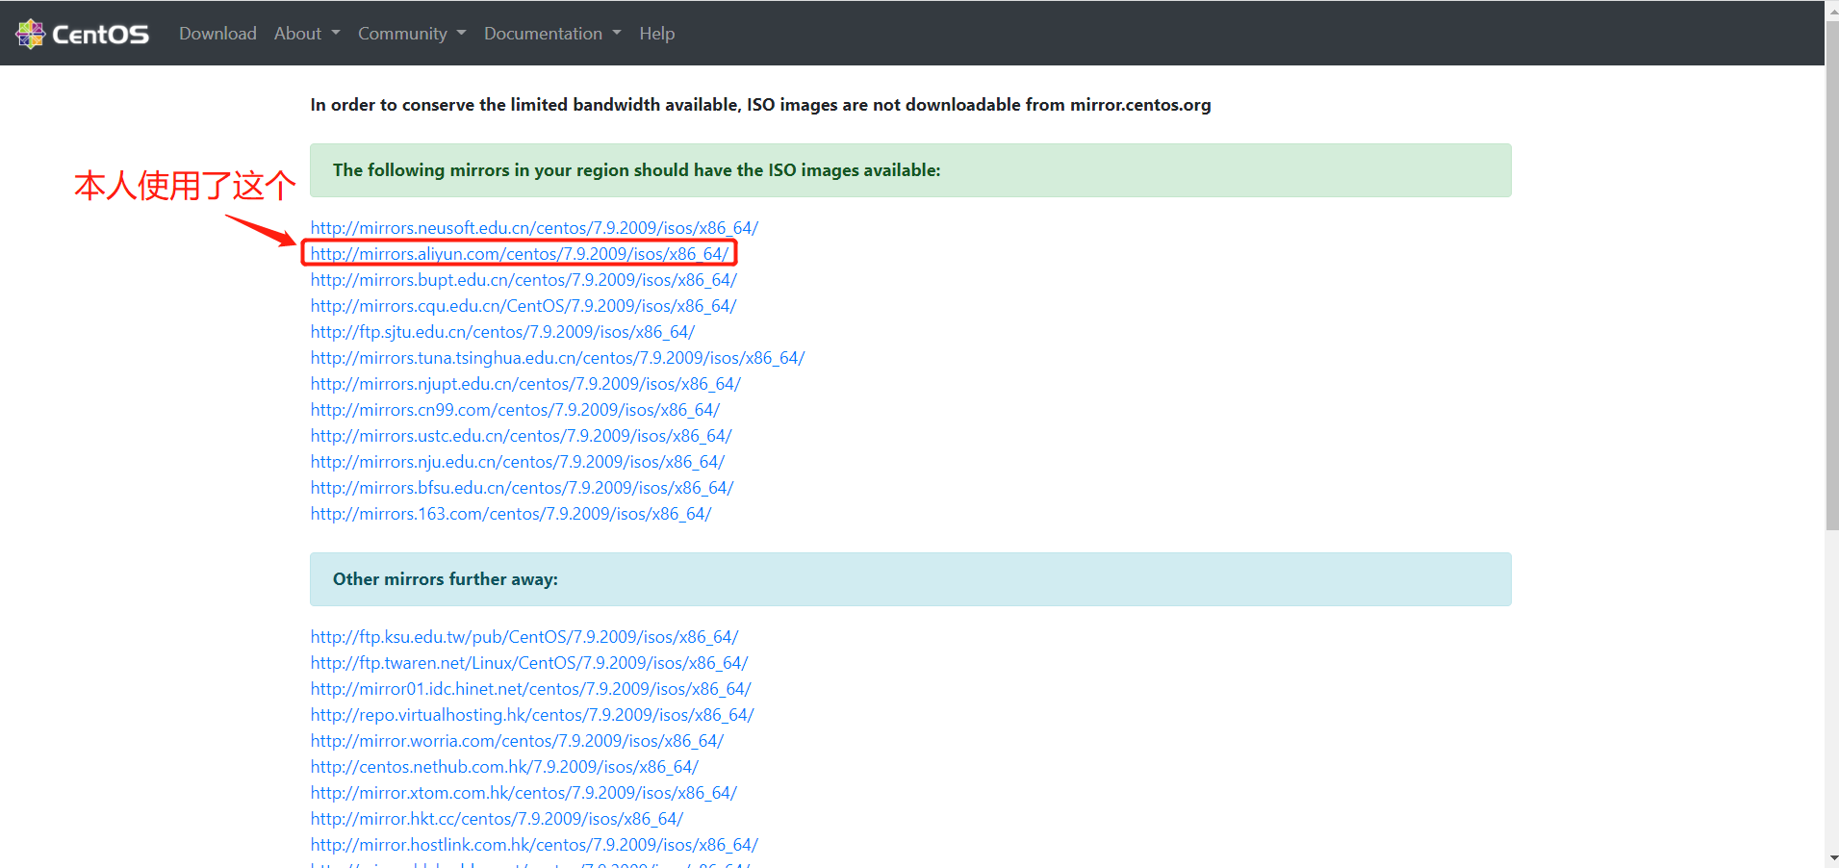Click the scrollbar down arrow
The image size is (1839, 868).
tap(1831, 858)
